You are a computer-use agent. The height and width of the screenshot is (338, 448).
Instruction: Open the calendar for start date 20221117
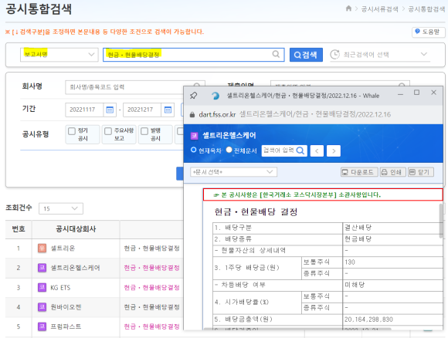pyautogui.click(x=110, y=110)
